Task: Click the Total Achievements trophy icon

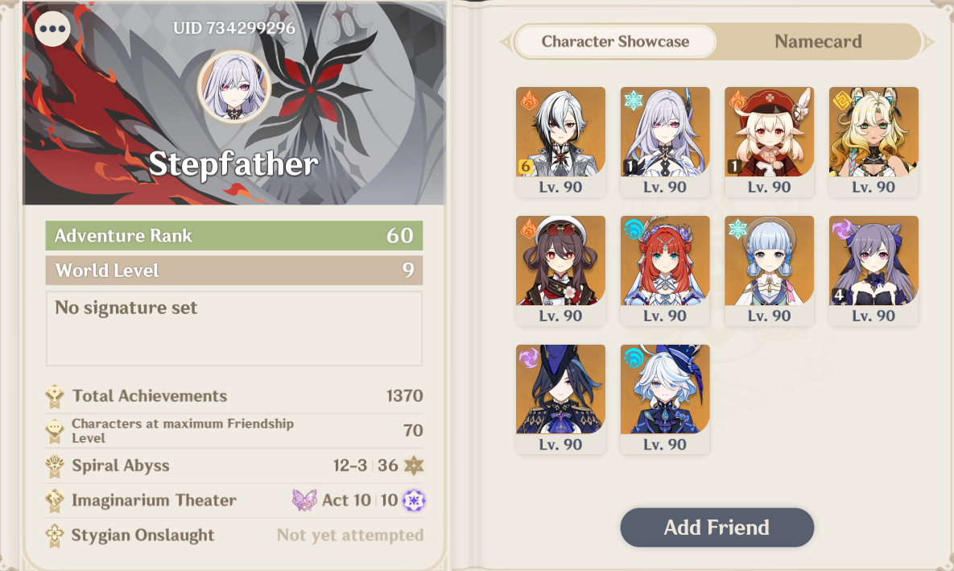Action: click(x=55, y=396)
